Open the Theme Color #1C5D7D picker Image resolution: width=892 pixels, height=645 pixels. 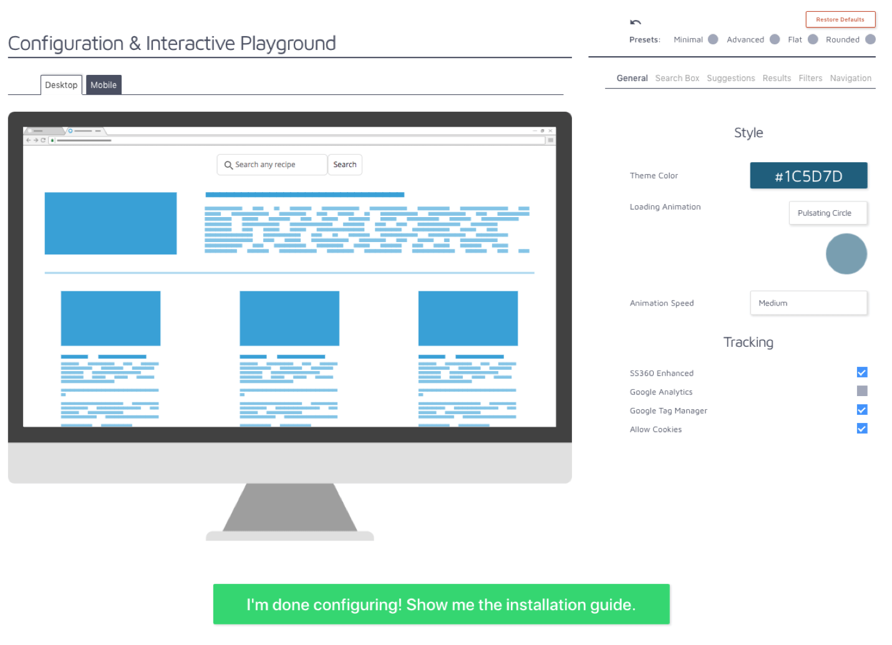pyautogui.click(x=808, y=175)
